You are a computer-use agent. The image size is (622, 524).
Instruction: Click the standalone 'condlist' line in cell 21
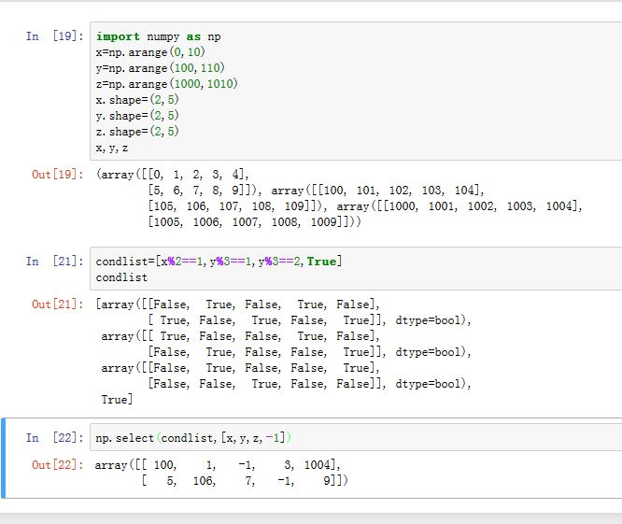coord(121,277)
